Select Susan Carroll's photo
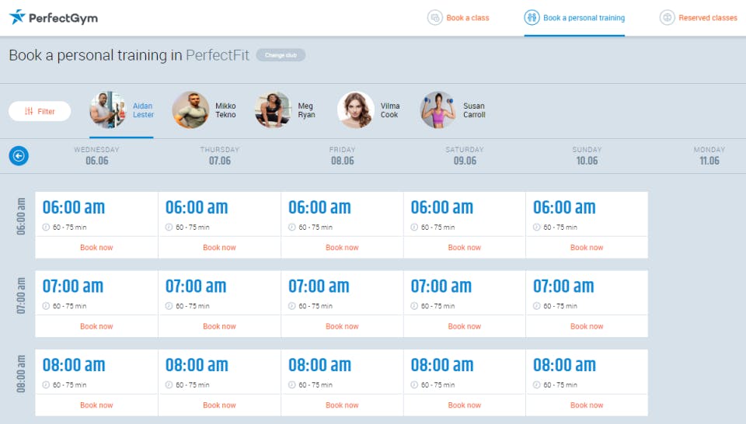 pos(438,110)
